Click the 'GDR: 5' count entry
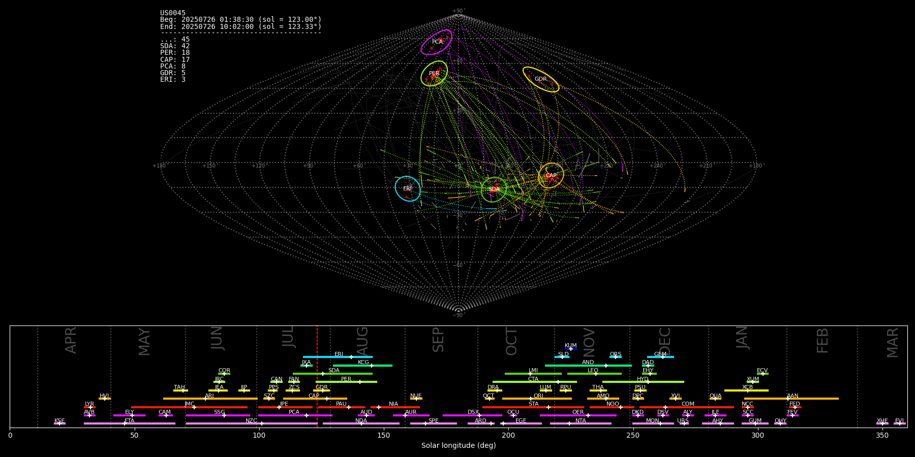The height and width of the screenshot is (457, 915). pos(173,73)
